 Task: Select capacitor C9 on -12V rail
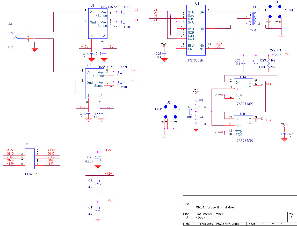click(x=98, y=157)
